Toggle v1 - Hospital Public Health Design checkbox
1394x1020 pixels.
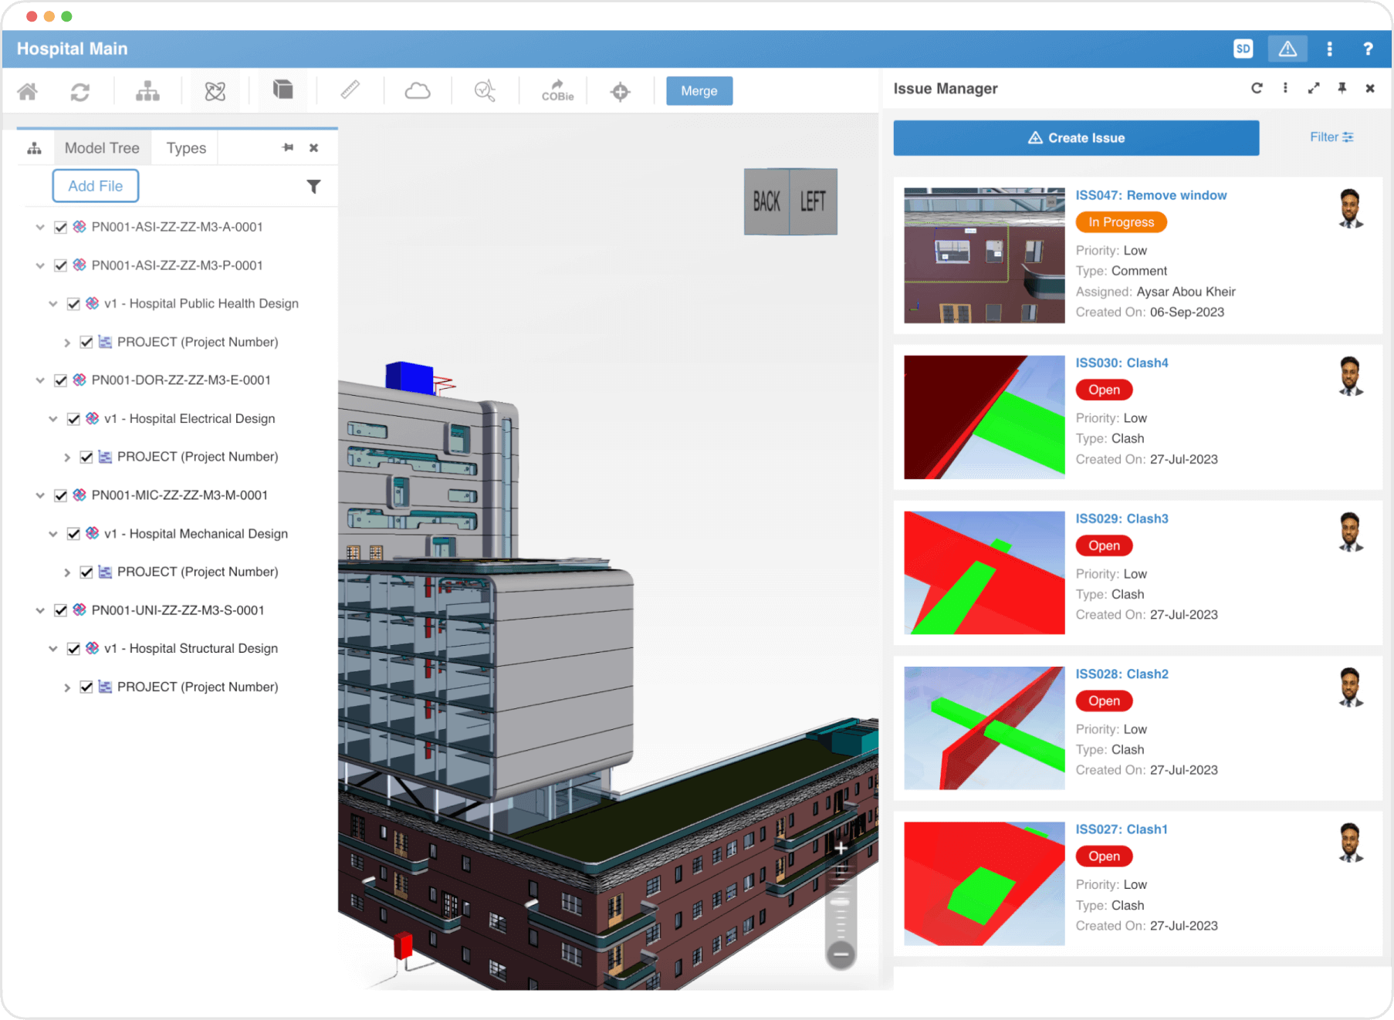[x=73, y=304]
